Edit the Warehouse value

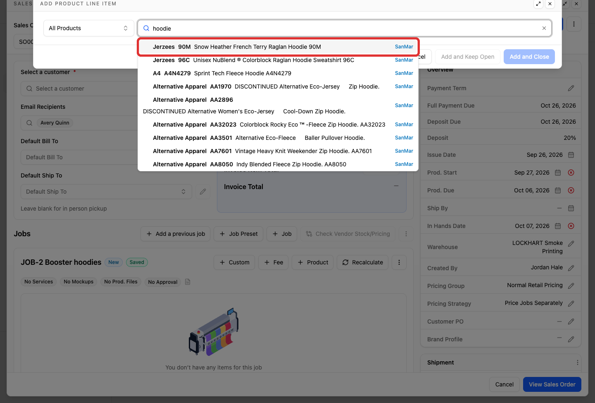click(x=571, y=244)
